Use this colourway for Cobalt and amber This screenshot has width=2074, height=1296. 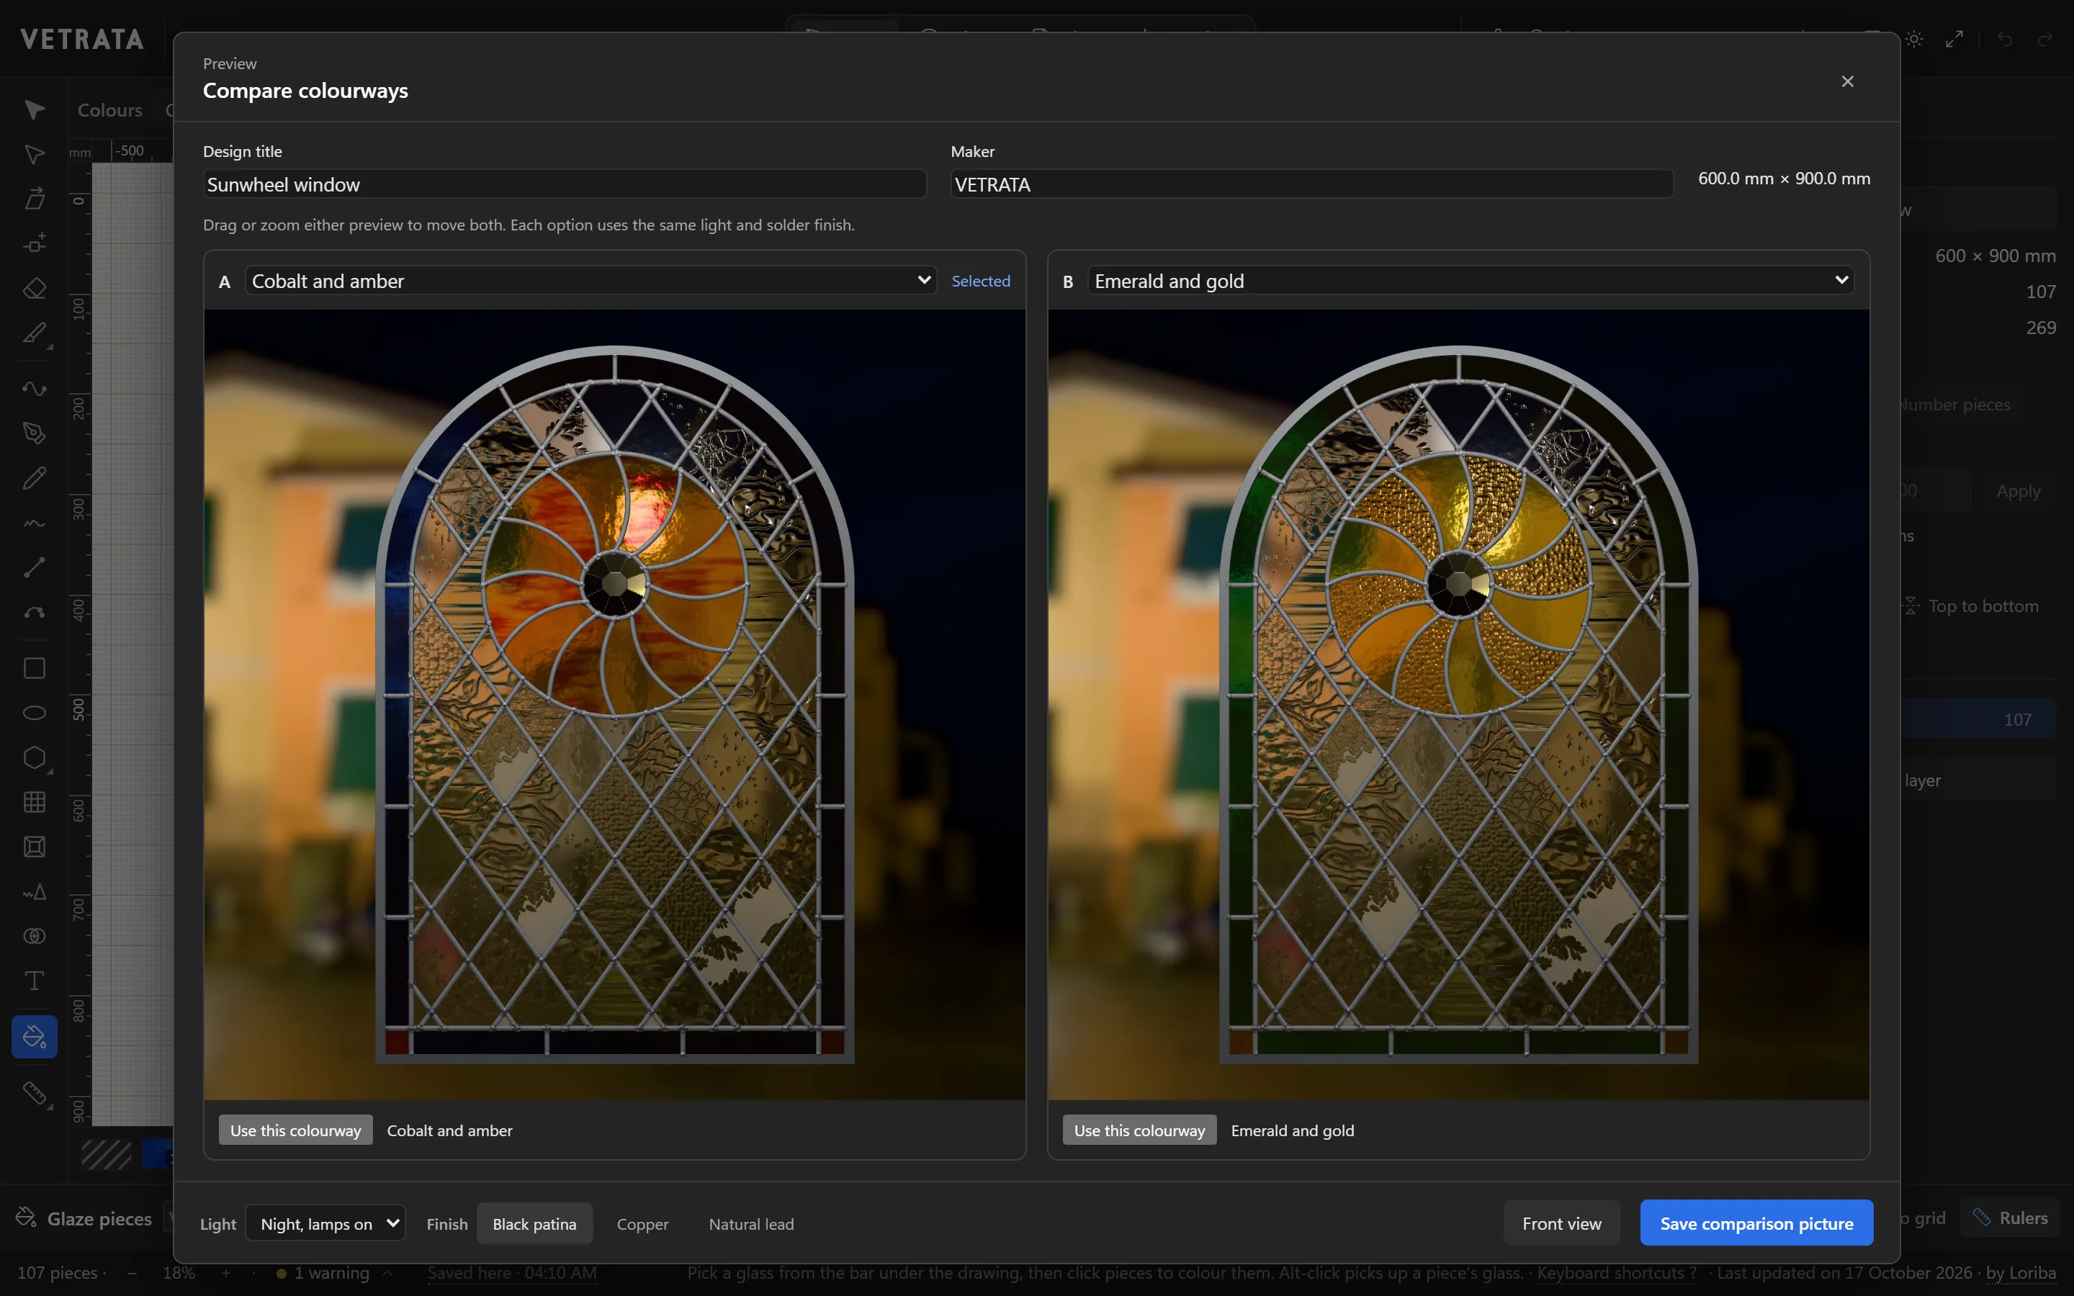coord(296,1130)
